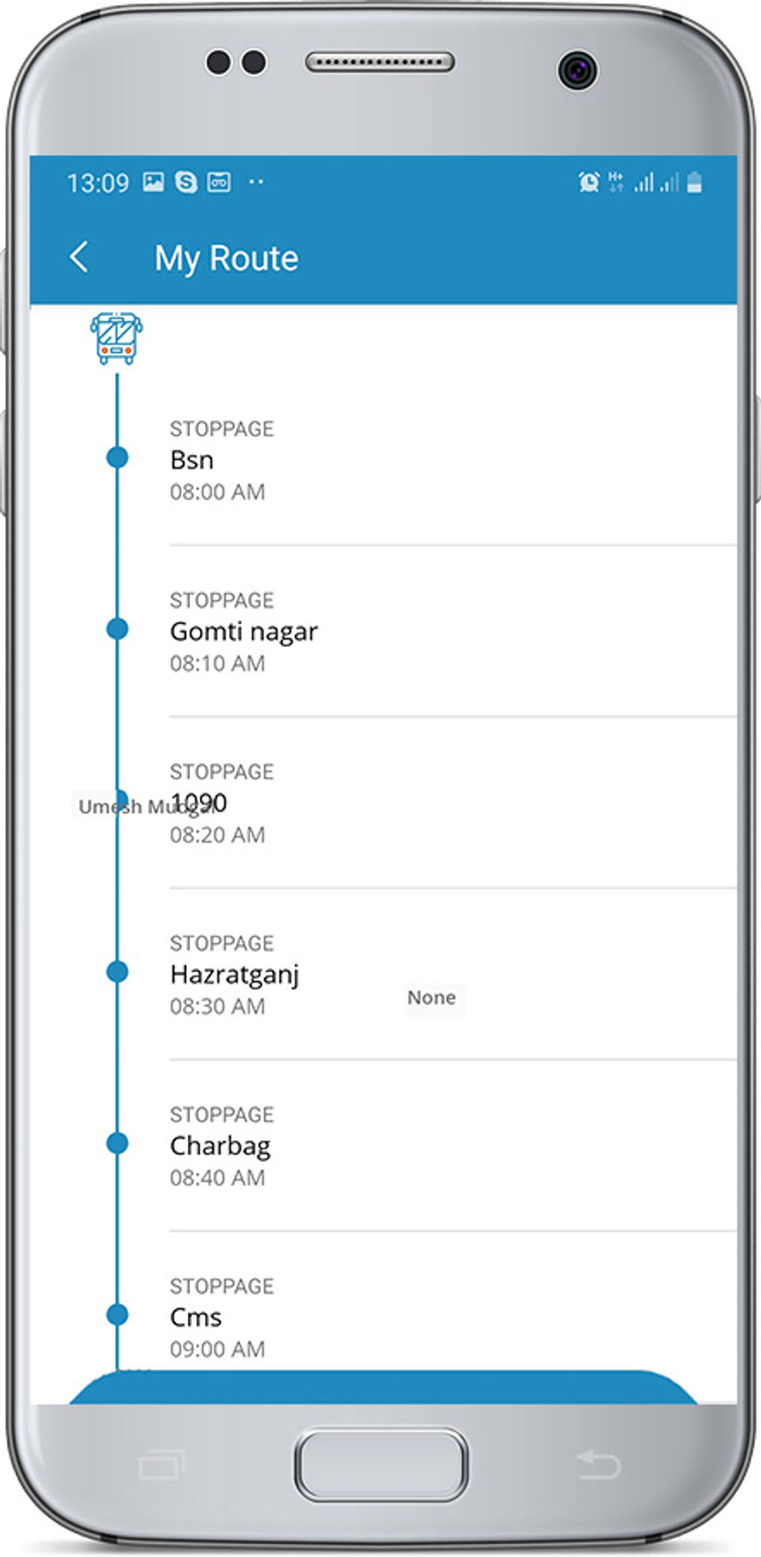Image resolution: width=761 pixels, height=1557 pixels.
Task: Tap the gallery image notification icon
Action: pyautogui.click(x=153, y=182)
